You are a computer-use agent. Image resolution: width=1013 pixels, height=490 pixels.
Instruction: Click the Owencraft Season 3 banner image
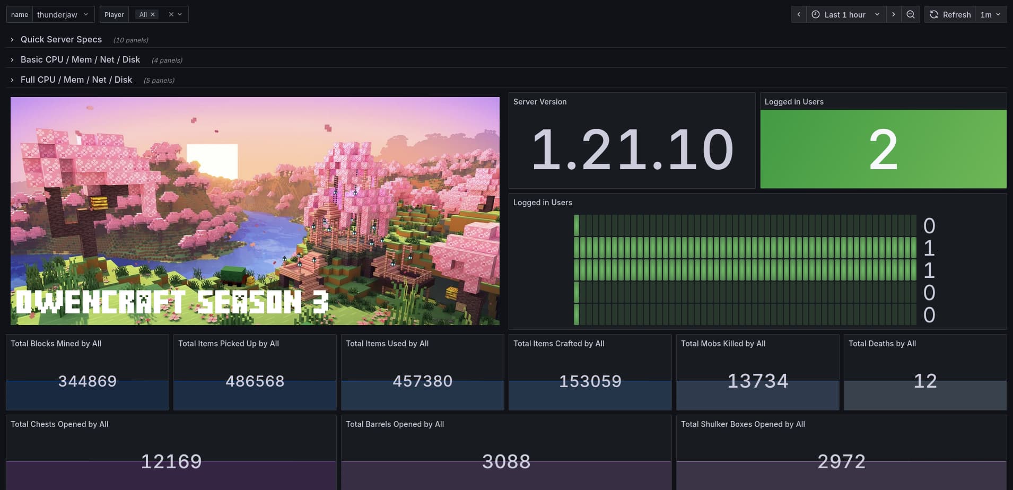coord(255,211)
